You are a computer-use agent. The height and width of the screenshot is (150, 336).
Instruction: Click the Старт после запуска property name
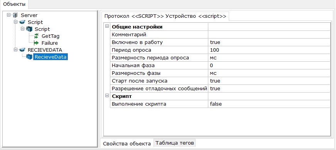(x=140, y=81)
